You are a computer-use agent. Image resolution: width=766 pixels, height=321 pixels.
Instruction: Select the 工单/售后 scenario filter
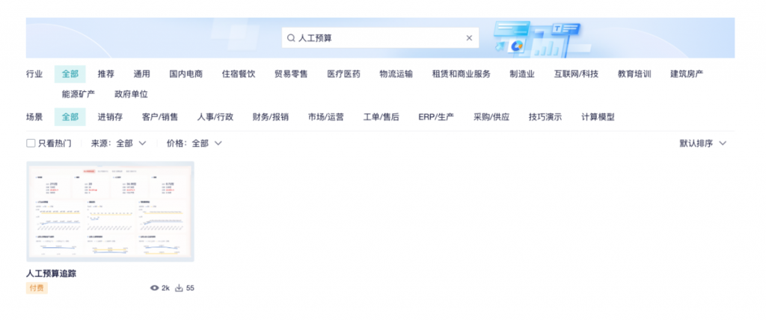coord(381,117)
